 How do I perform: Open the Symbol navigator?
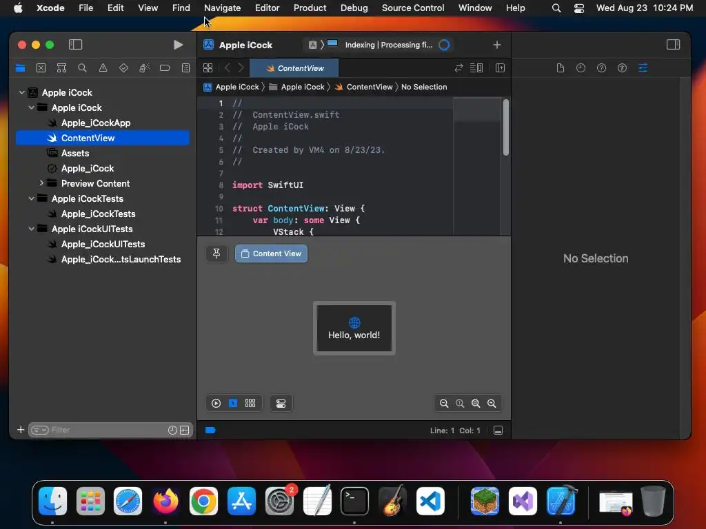(61, 68)
